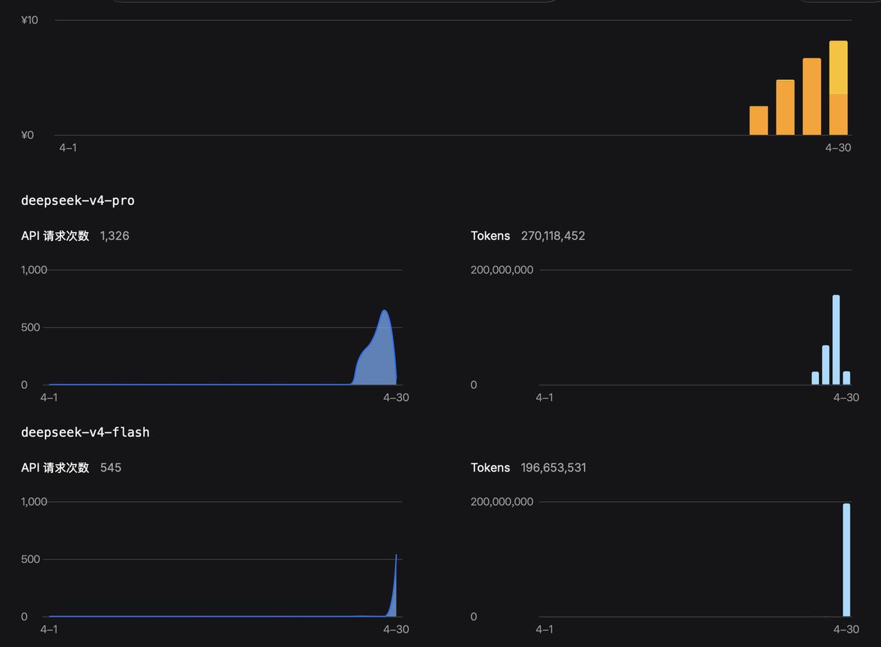Click the final short bar in deepseek-v4-pro Tokens chart

(x=847, y=378)
